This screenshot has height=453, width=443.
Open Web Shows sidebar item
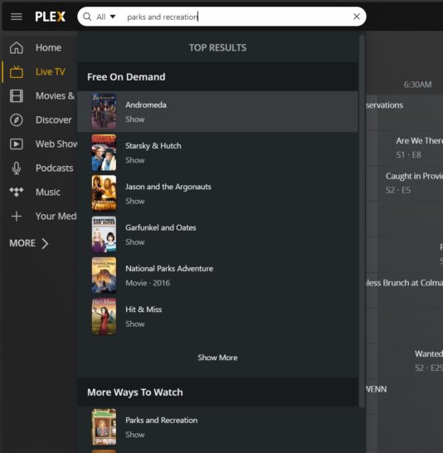(56, 144)
